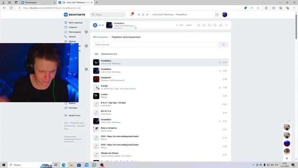
Task: Play the London track by Mengo
Action: click(x=161, y=96)
